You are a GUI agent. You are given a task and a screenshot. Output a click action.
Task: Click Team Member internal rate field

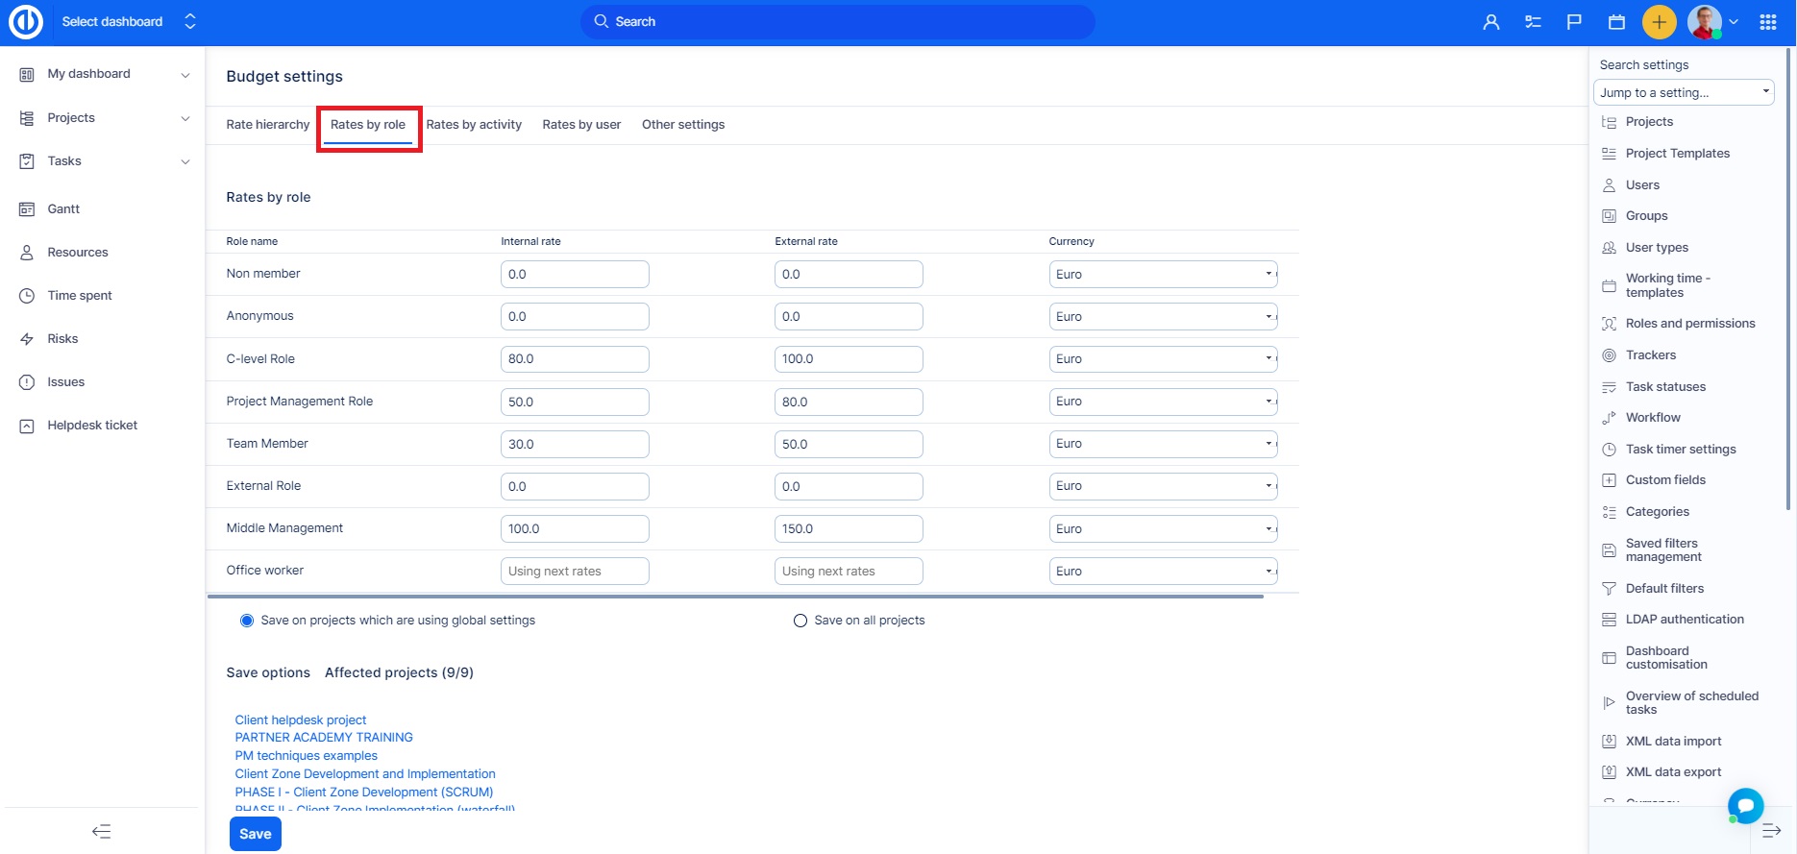coord(575,444)
